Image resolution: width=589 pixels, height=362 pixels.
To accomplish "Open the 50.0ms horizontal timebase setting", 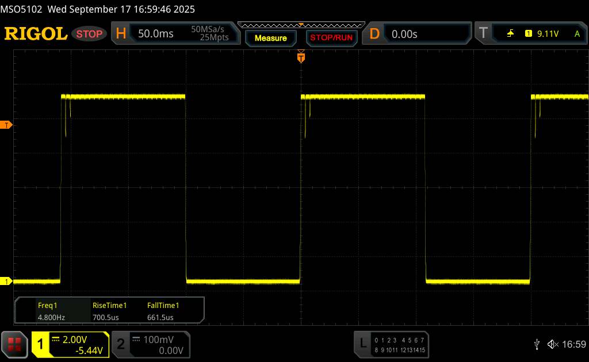I will click(155, 34).
